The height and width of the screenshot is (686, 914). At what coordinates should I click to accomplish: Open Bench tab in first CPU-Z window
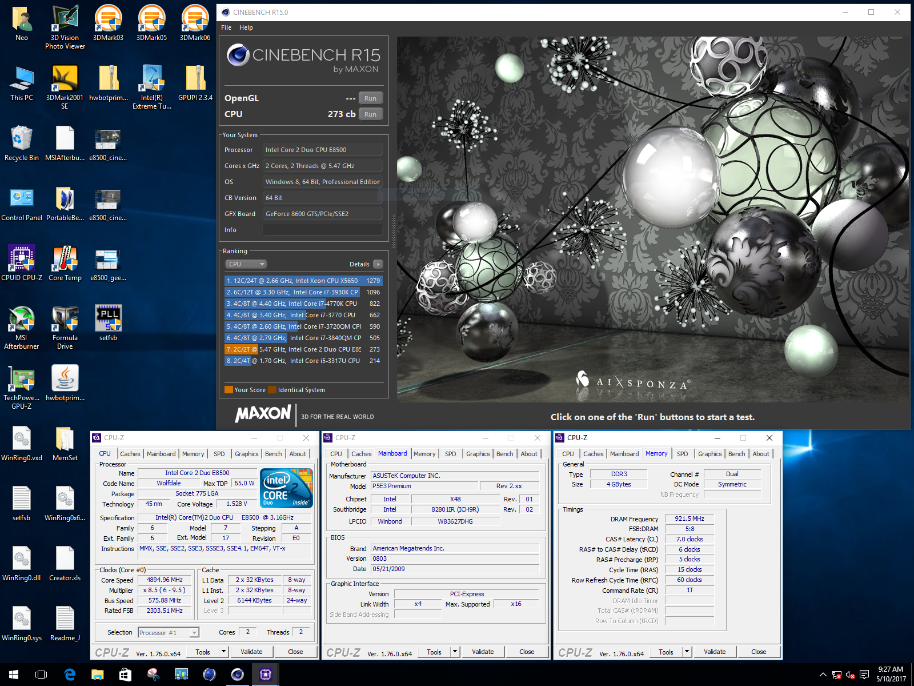[x=274, y=454]
